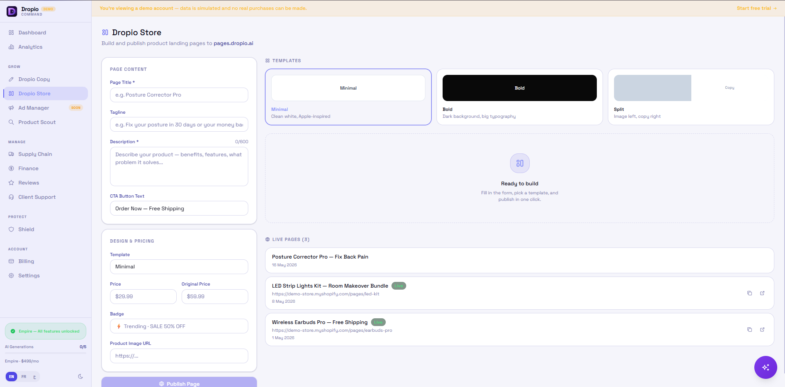Click the AI Generations progress bar

coord(45,353)
